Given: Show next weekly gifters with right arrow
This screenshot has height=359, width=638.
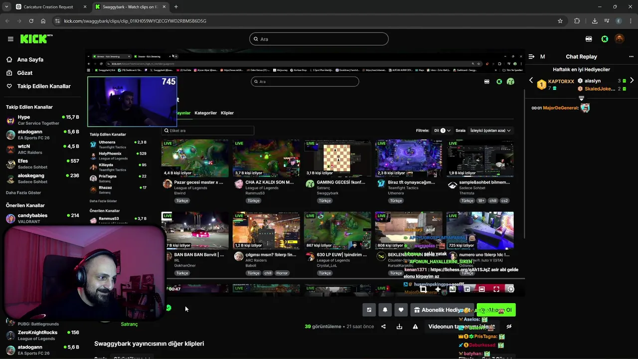Looking at the screenshot, I should pos(632,80).
